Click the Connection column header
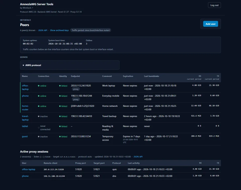The height and width of the screenshot is (190, 241). click(43, 76)
